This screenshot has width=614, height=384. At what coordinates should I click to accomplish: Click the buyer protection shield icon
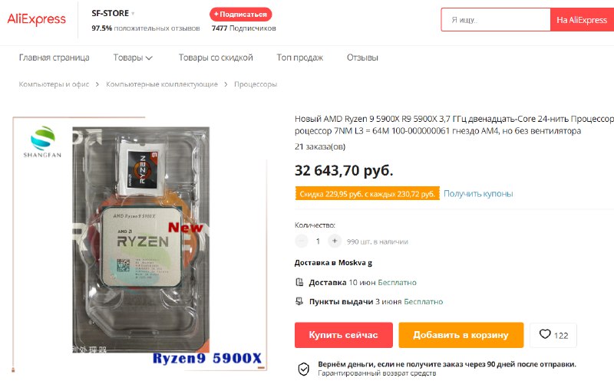click(303, 369)
